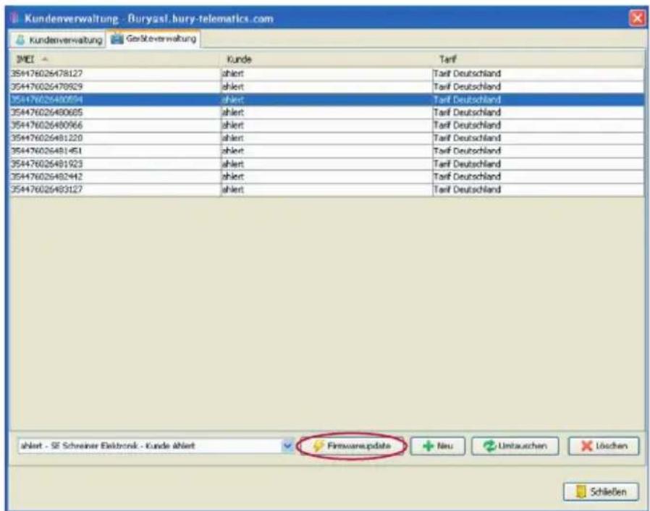Click Tarif Deutschland in row of IMEI 81451
Screen dimensions: 650x511
coord(467,151)
